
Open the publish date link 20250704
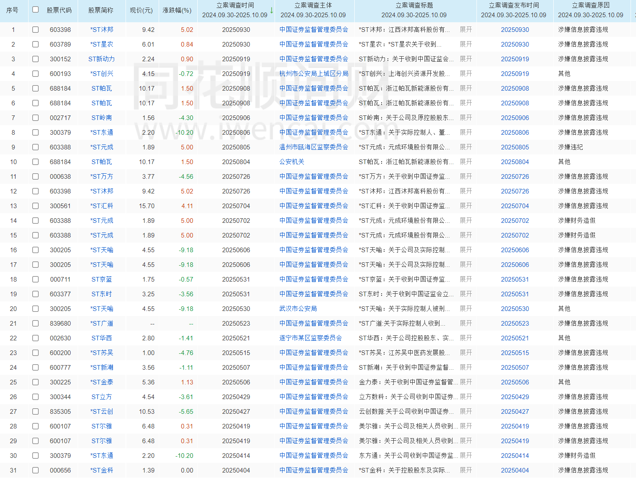515,206
